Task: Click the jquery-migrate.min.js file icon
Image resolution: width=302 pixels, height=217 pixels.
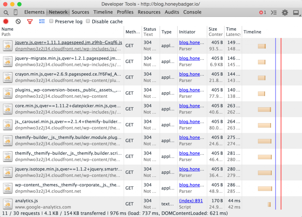Action: [x=7, y=62]
